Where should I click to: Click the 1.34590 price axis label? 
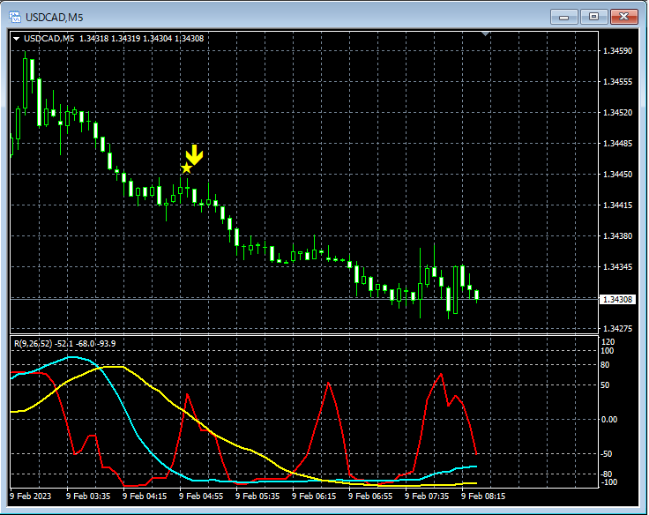[616, 52]
